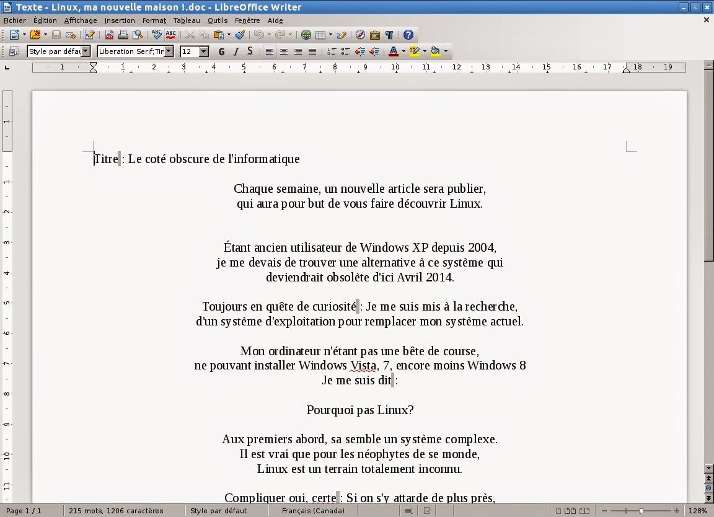Apply the yellow highlighting color
714x517 pixels.
pyautogui.click(x=415, y=51)
